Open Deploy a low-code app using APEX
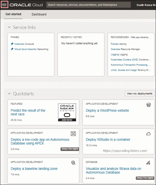156x185 pixels. tap(40, 141)
